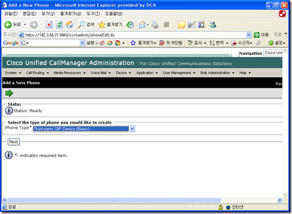Viewport: 292px width, 214px height.
Task: Open the Voice Mail menu
Action: (101, 73)
